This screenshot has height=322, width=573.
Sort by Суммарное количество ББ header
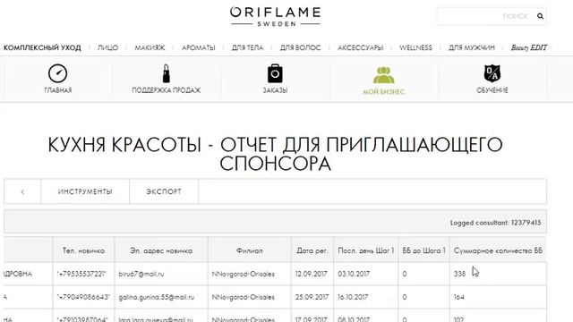(x=499, y=250)
